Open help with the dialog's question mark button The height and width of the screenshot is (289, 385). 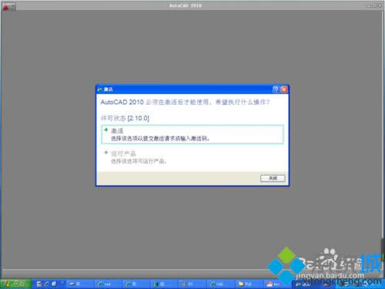pyautogui.click(x=276, y=89)
